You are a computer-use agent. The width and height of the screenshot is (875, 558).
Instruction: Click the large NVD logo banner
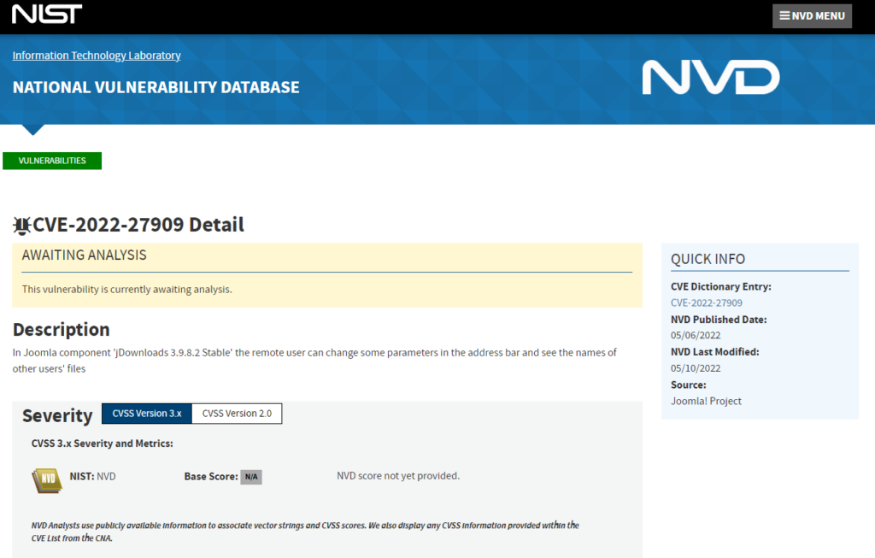(710, 78)
